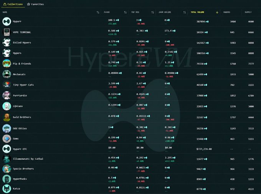Screen dimensions: 261x194
Task: Click the Supply column header
Action: coord(248,12)
